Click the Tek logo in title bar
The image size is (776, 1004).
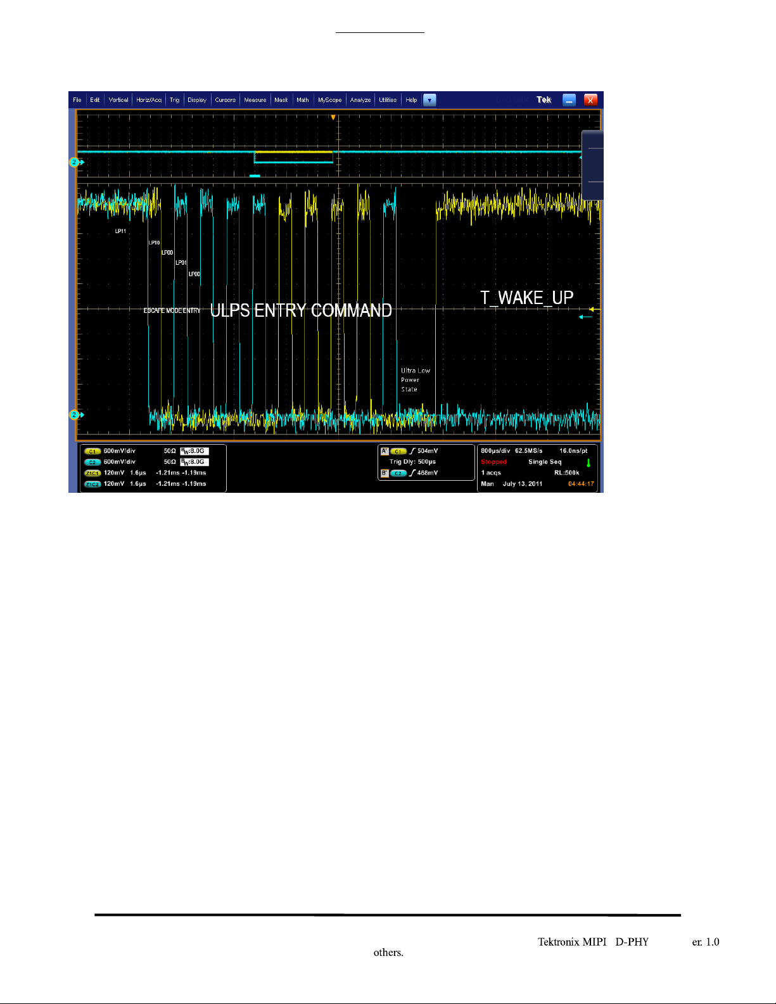click(x=544, y=99)
